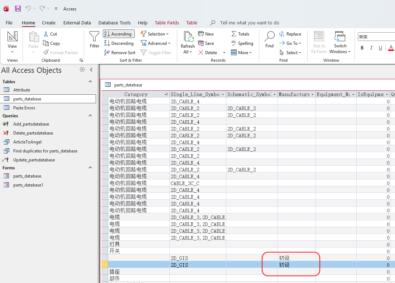Click the Tell me search field
The height and width of the screenshot is (283, 395).
(250, 23)
